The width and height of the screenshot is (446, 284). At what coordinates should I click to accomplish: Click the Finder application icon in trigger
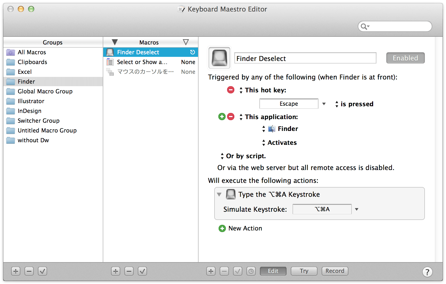coord(272,129)
